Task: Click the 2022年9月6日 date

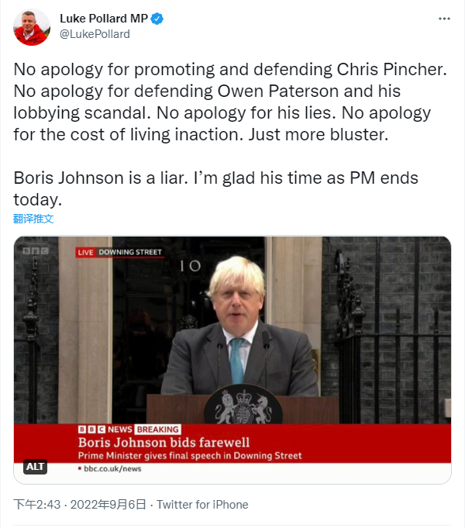Action: point(108,505)
